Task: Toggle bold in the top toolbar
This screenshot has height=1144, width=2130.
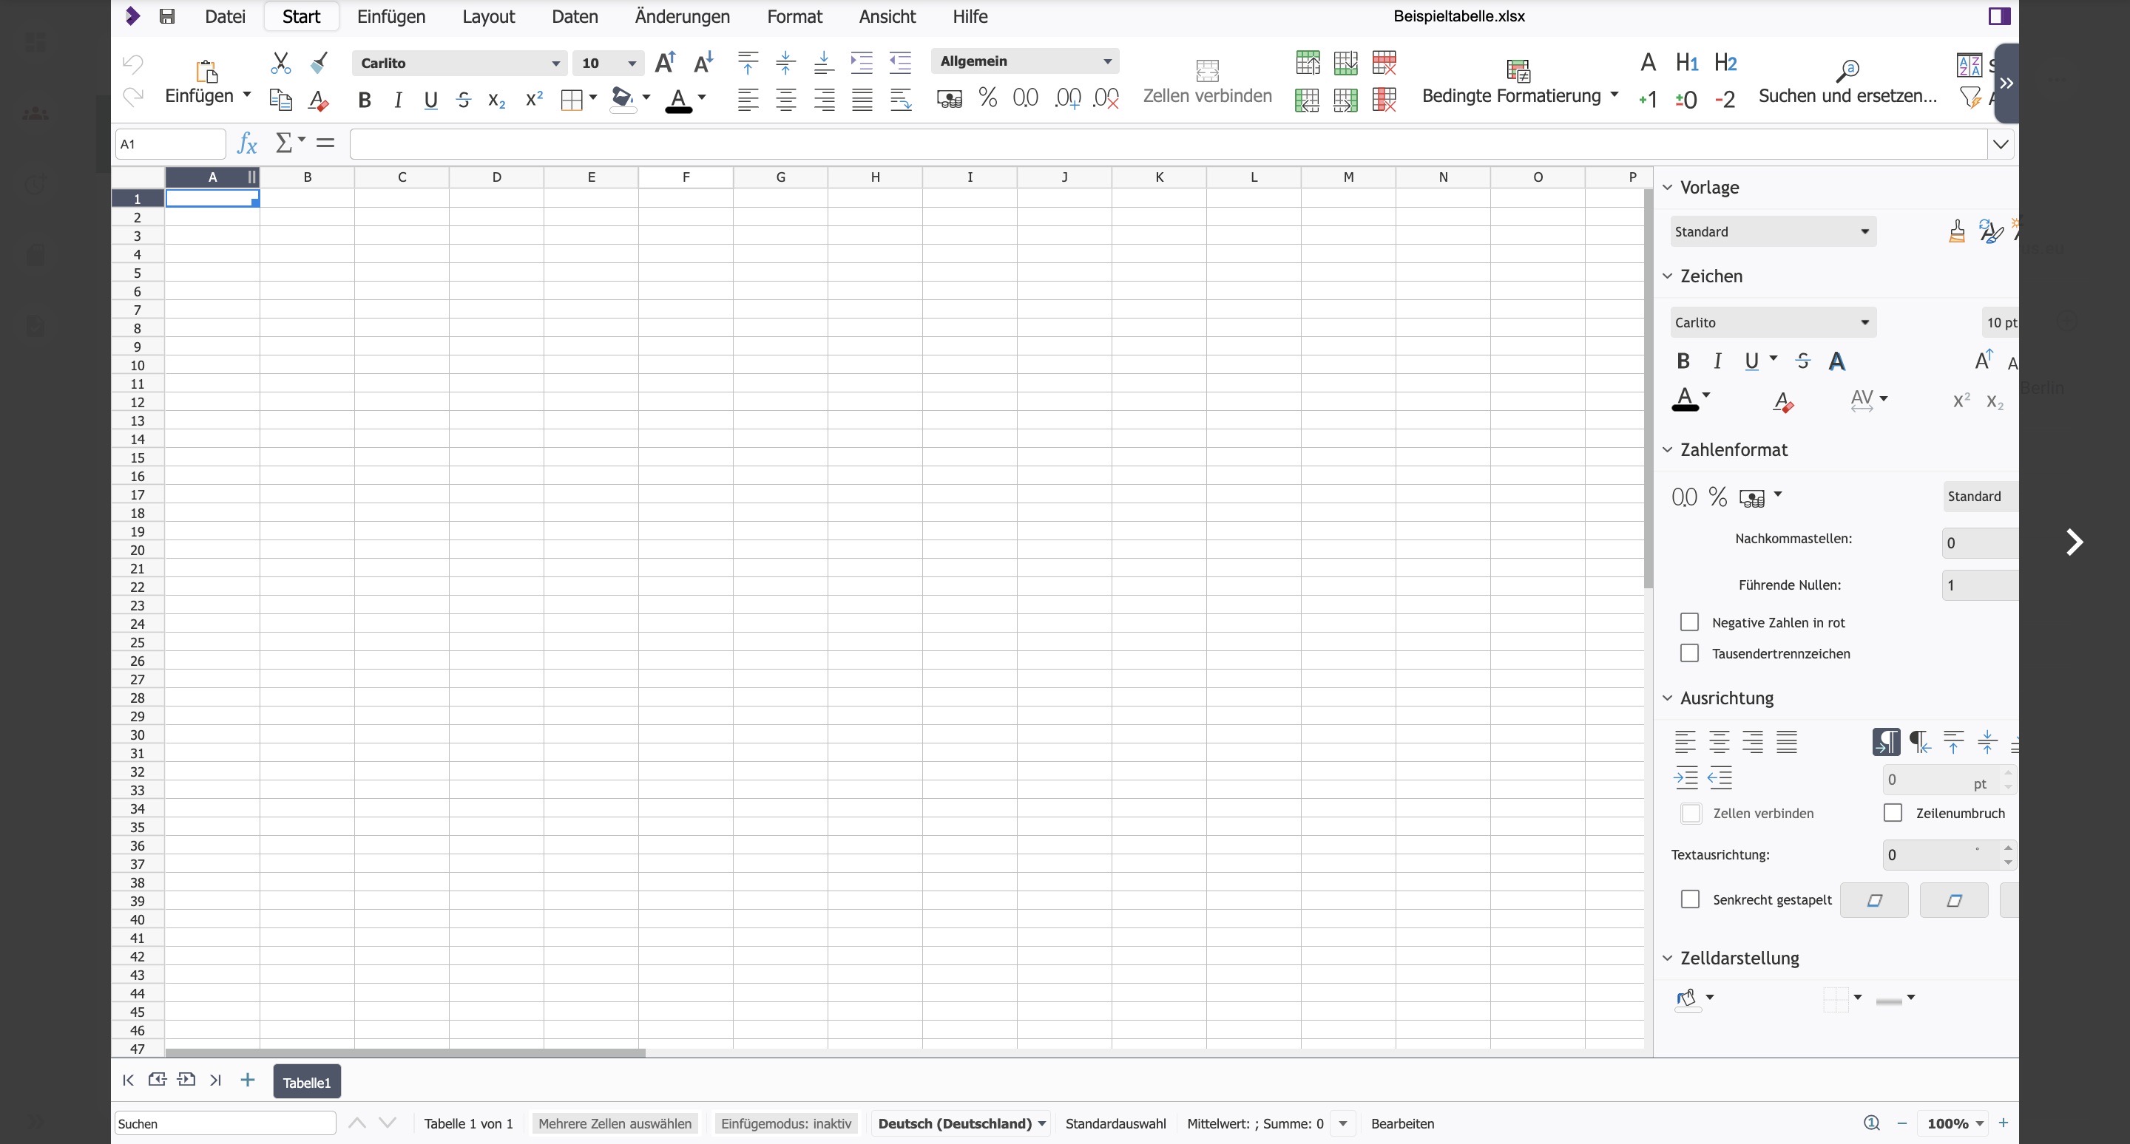Action: click(x=364, y=100)
